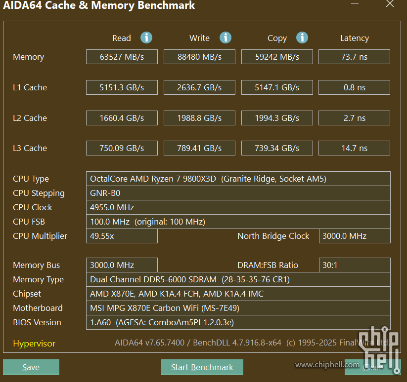Image resolution: width=407 pixels, height=382 pixels.
Task: Click the CPU FSB field 100.0 MHz
Action: 238,222
